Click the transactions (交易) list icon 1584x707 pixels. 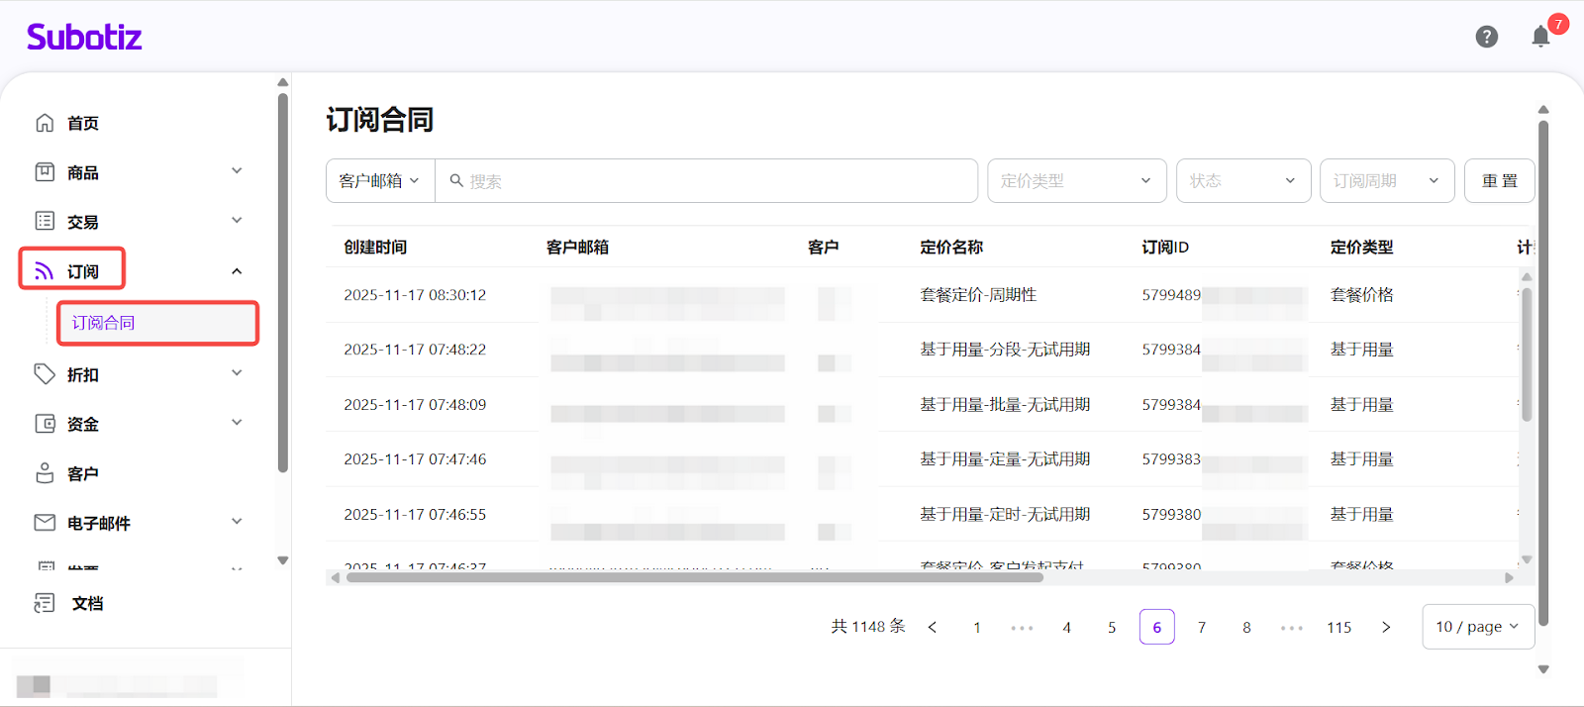[x=45, y=221]
